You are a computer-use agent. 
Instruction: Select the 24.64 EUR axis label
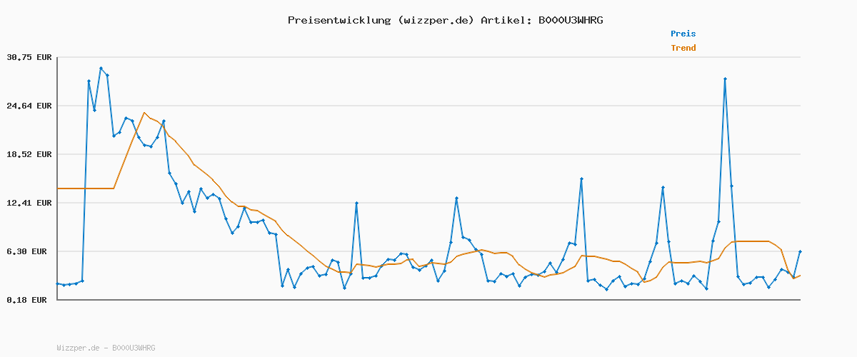coord(29,106)
